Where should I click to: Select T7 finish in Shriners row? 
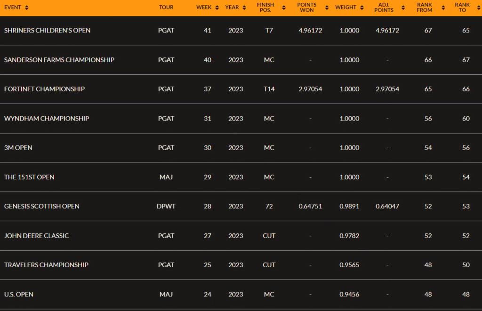tap(269, 31)
